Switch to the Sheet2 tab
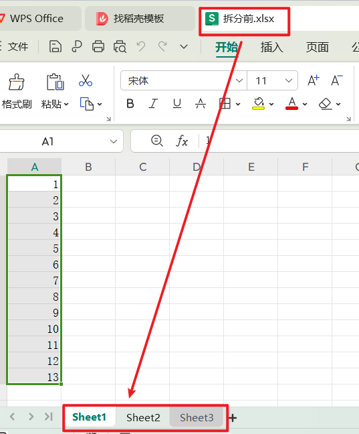The width and height of the screenshot is (359, 434). coord(143,418)
